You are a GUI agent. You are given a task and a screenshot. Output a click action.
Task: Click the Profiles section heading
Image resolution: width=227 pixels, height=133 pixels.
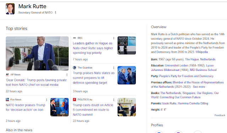pyautogui.click(x=157, y=125)
